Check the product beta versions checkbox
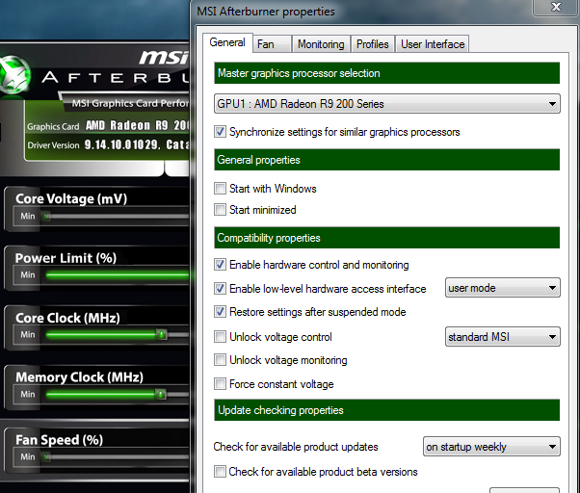This screenshot has width=580, height=493. coord(220,472)
